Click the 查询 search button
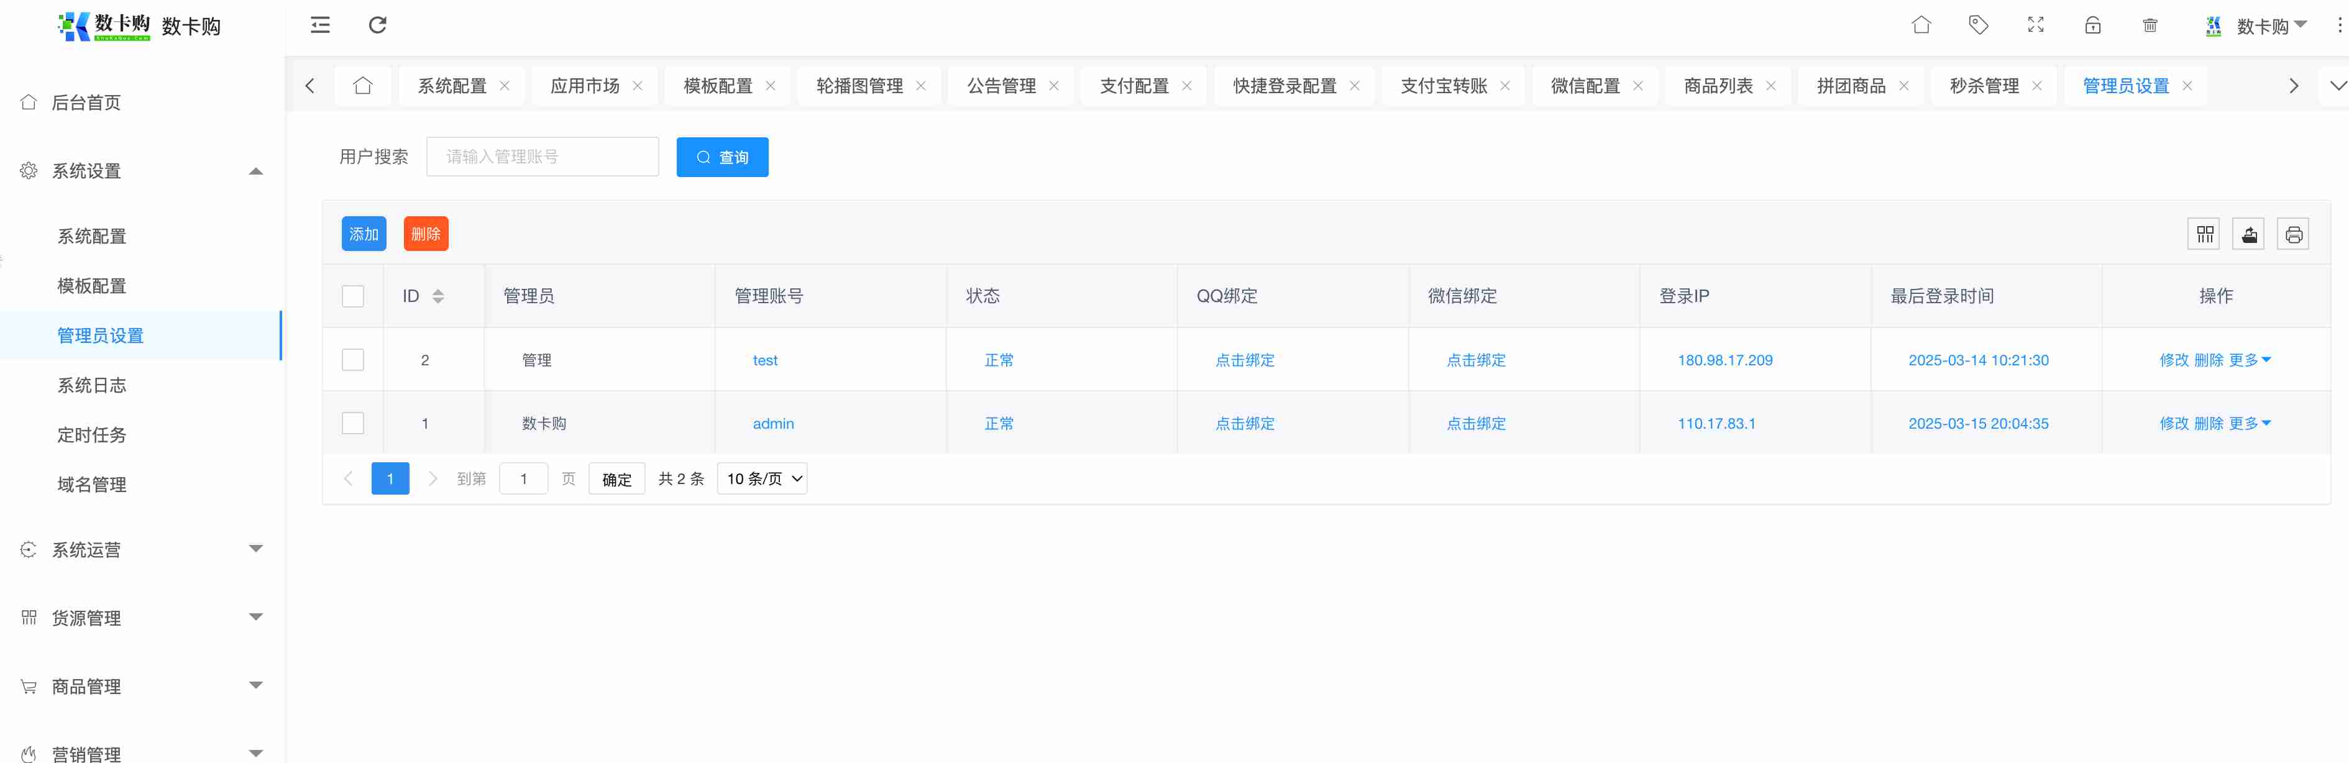The width and height of the screenshot is (2349, 763). (x=722, y=157)
